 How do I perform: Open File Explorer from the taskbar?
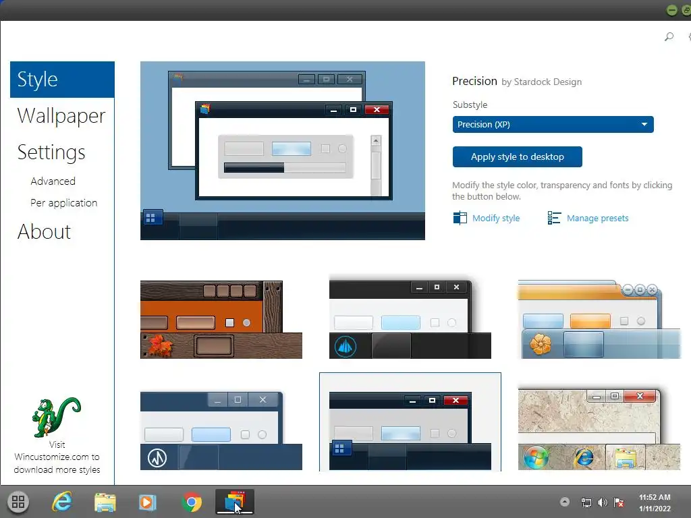point(105,502)
